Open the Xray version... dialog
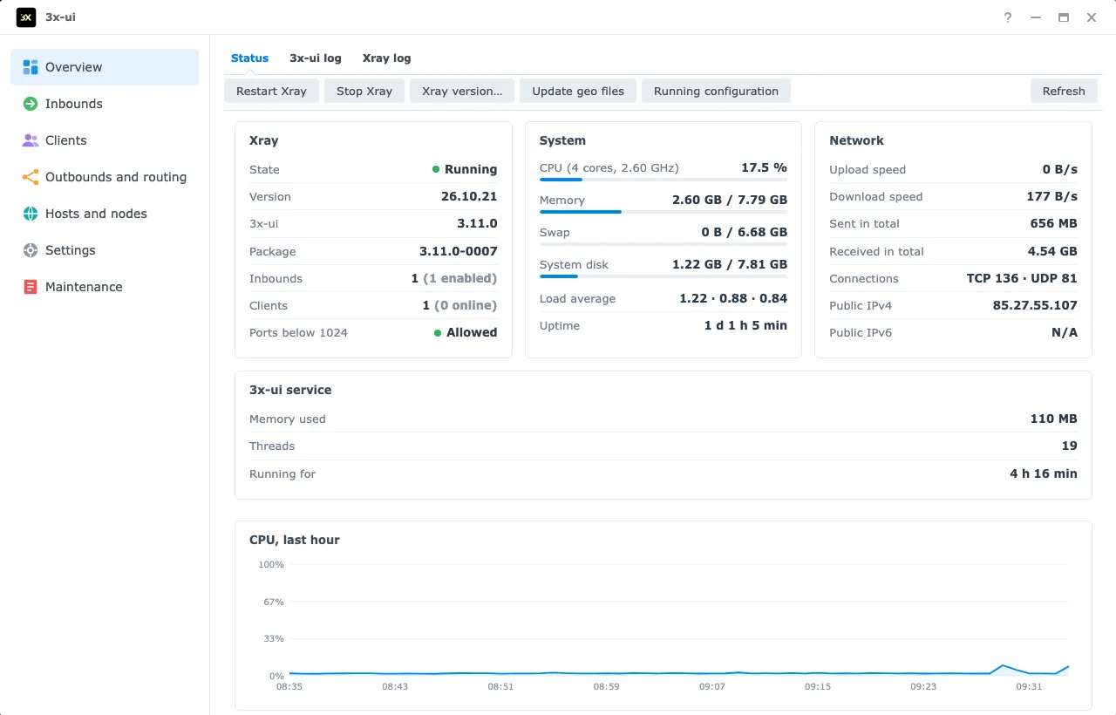Screen dimensions: 1116x715 click(x=462, y=91)
